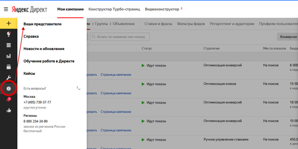Click green play icon in Ручное управление ставками row
Image resolution: width=298 pixels, height=149 pixels.
143,140
